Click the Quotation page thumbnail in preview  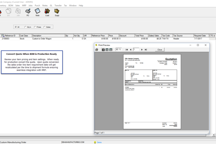[152, 92]
